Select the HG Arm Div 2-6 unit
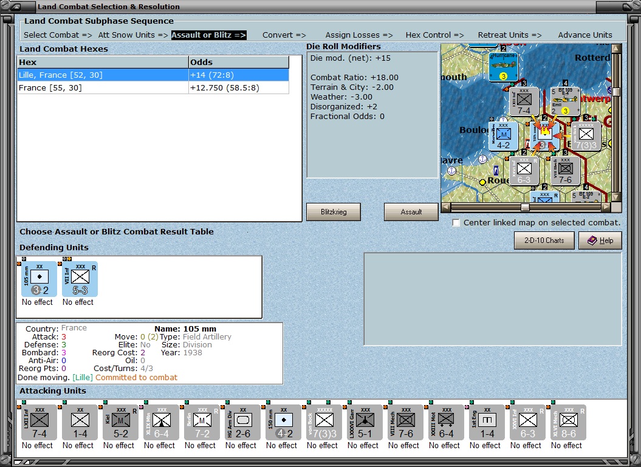This screenshot has width=641, height=467. click(242, 423)
